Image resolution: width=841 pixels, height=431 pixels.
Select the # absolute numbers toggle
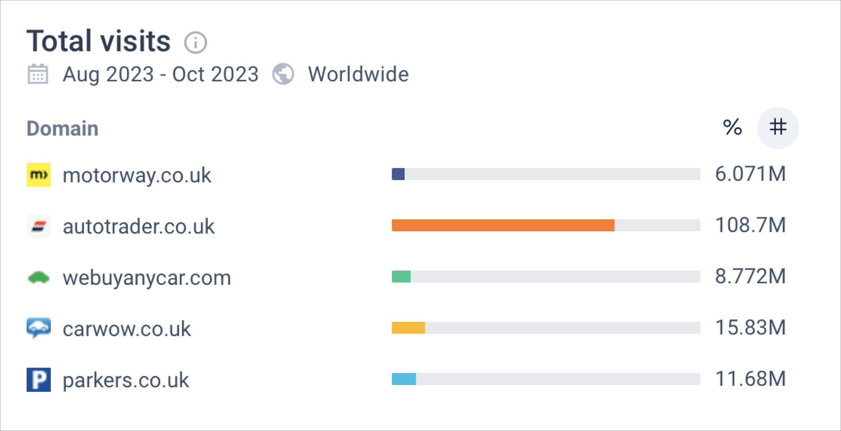click(x=778, y=128)
